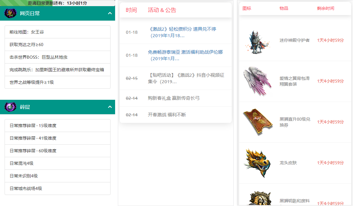The height and width of the screenshot is (206, 353).
Task: Select daily task 获取克达之符≥60
Action: pos(57,45)
